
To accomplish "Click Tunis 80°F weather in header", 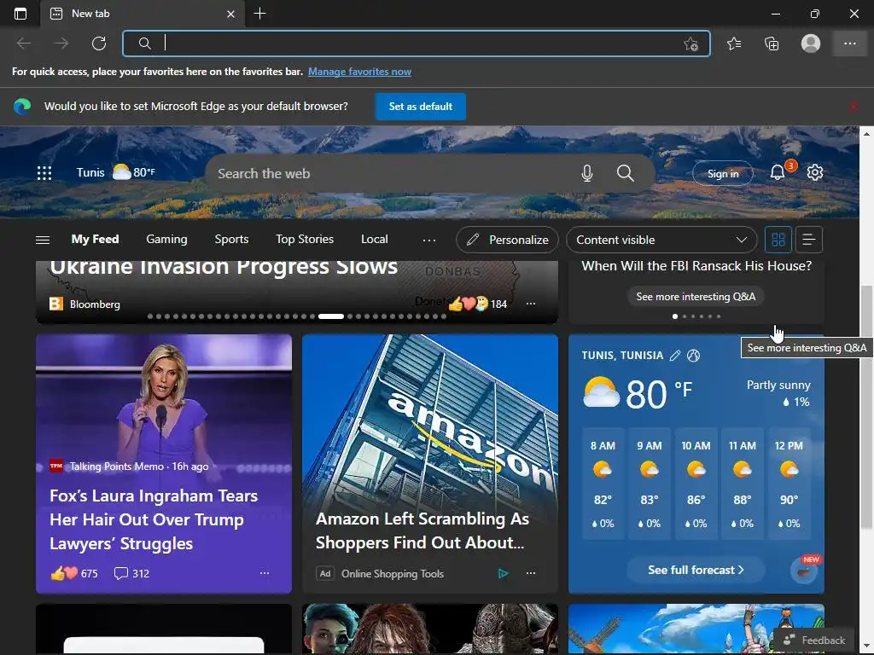I will (115, 172).
